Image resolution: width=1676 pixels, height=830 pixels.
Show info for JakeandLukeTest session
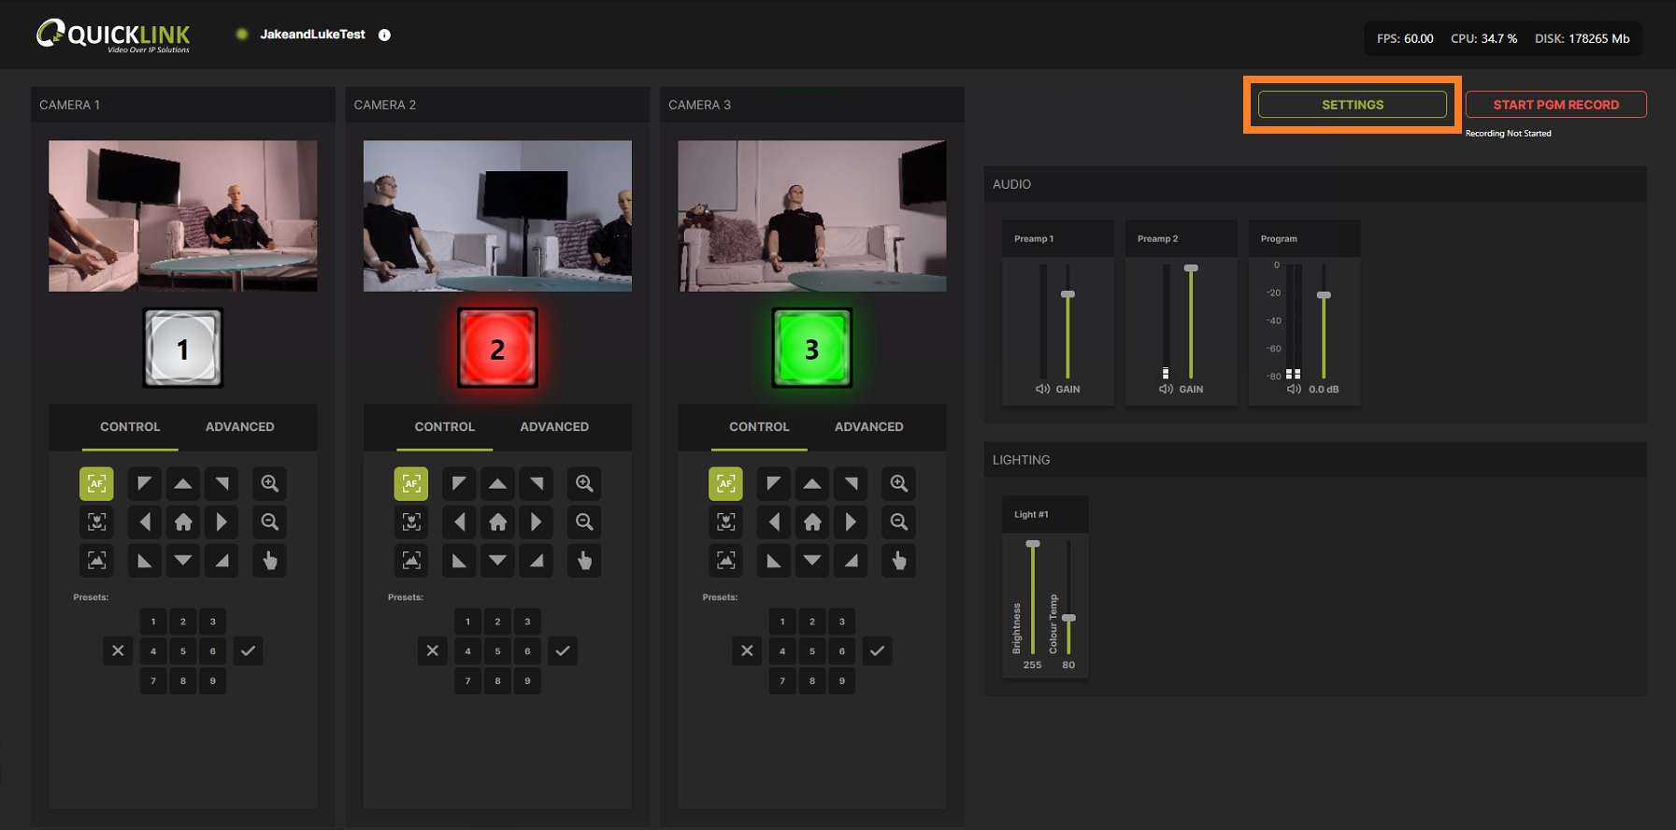coord(384,35)
